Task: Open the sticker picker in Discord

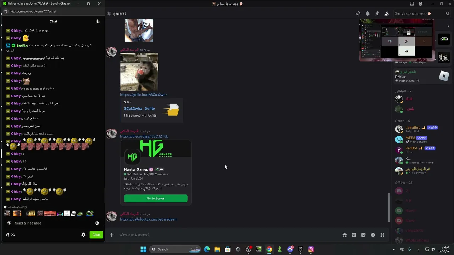Action: 363,235
